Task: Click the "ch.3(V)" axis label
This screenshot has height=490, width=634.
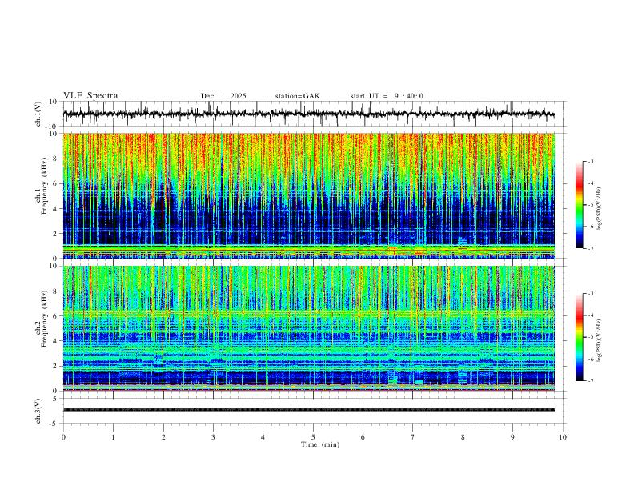Action: 38,411
